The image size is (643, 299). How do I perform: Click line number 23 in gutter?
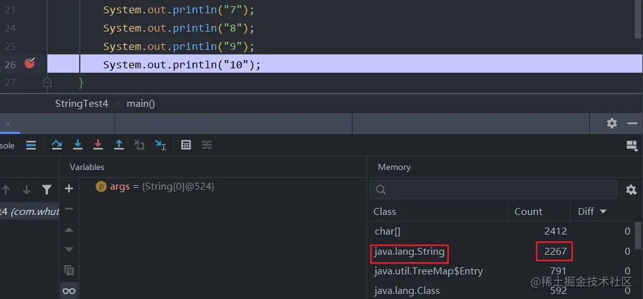[x=10, y=10]
